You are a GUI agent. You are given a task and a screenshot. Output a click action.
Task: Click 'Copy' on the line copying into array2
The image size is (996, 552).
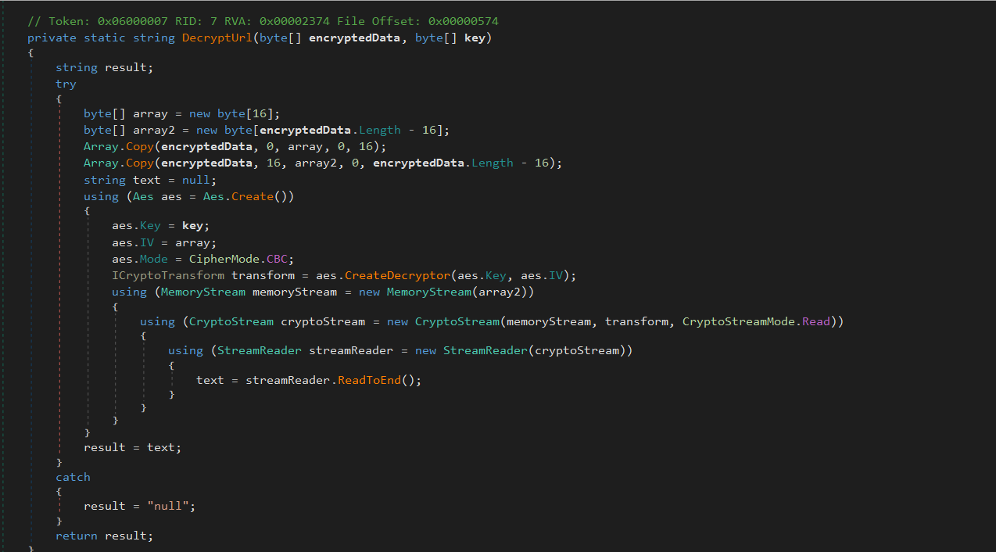click(x=140, y=163)
